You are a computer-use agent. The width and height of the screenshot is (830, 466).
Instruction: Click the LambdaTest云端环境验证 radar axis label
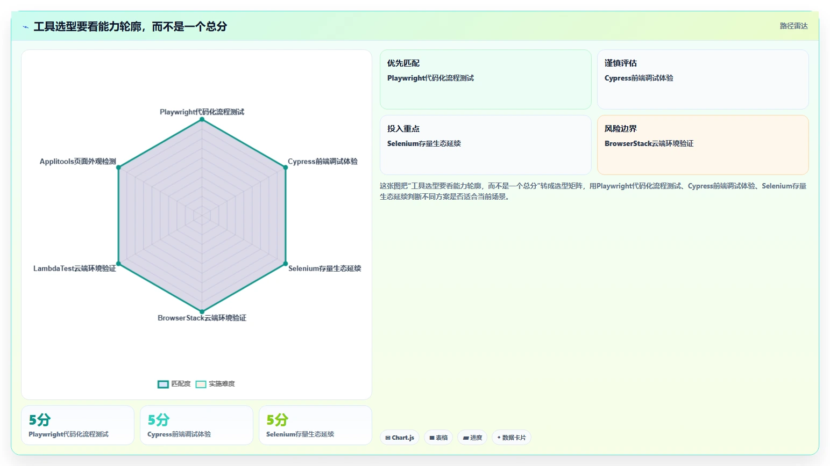pos(75,268)
